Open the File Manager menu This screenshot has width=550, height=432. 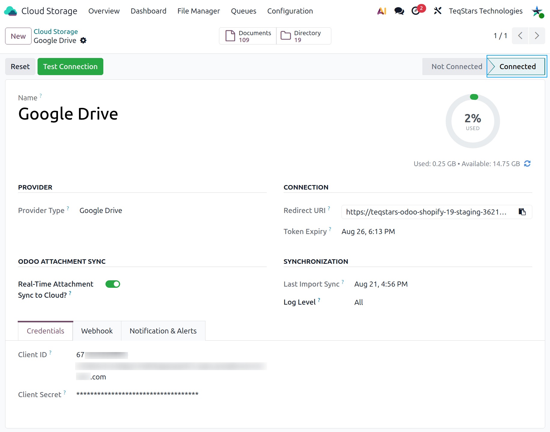point(199,11)
